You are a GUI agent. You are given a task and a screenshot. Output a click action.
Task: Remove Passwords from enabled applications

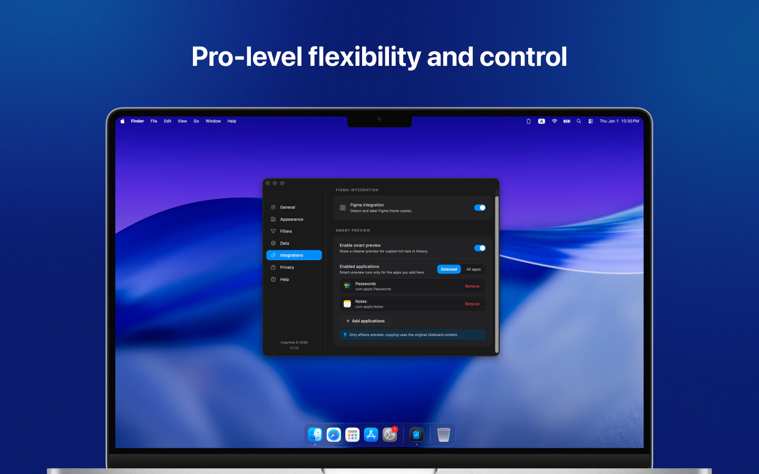(x=472, y=286)
